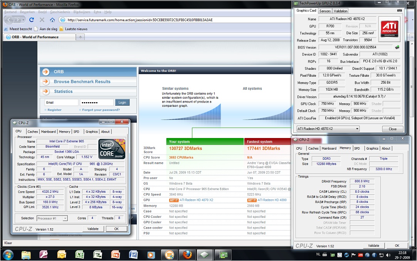Click the arrow icon beside Statistics
Image resolution: width=417 pixels, height=261 pixels.
point(46,91)
